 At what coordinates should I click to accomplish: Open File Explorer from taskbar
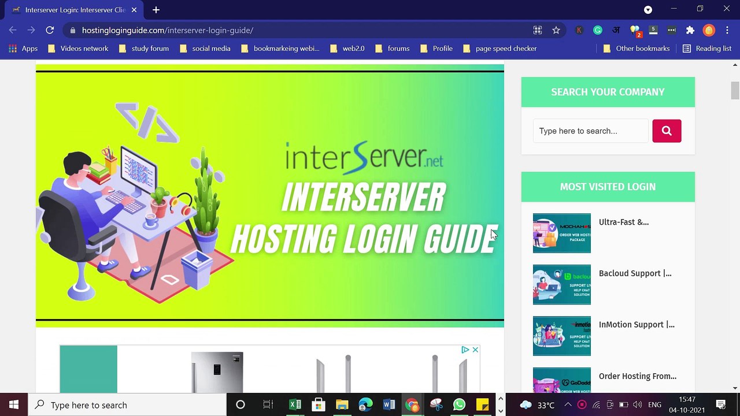point(342,404)
